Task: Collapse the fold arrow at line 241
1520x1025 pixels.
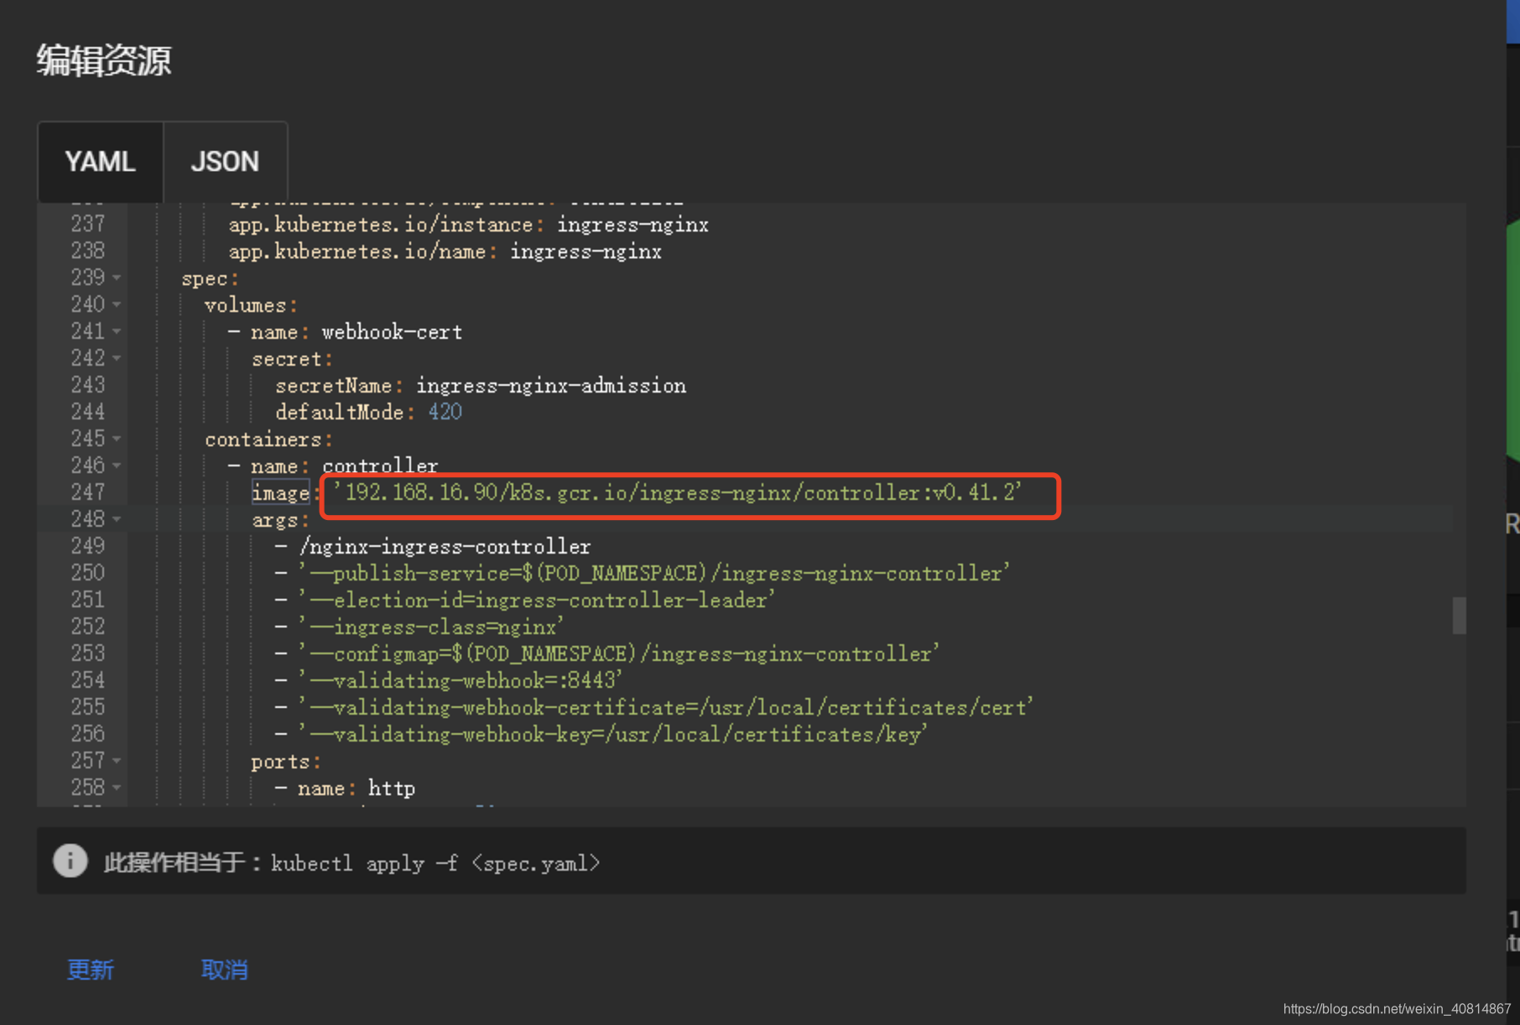Action: [x=117, y=331]
